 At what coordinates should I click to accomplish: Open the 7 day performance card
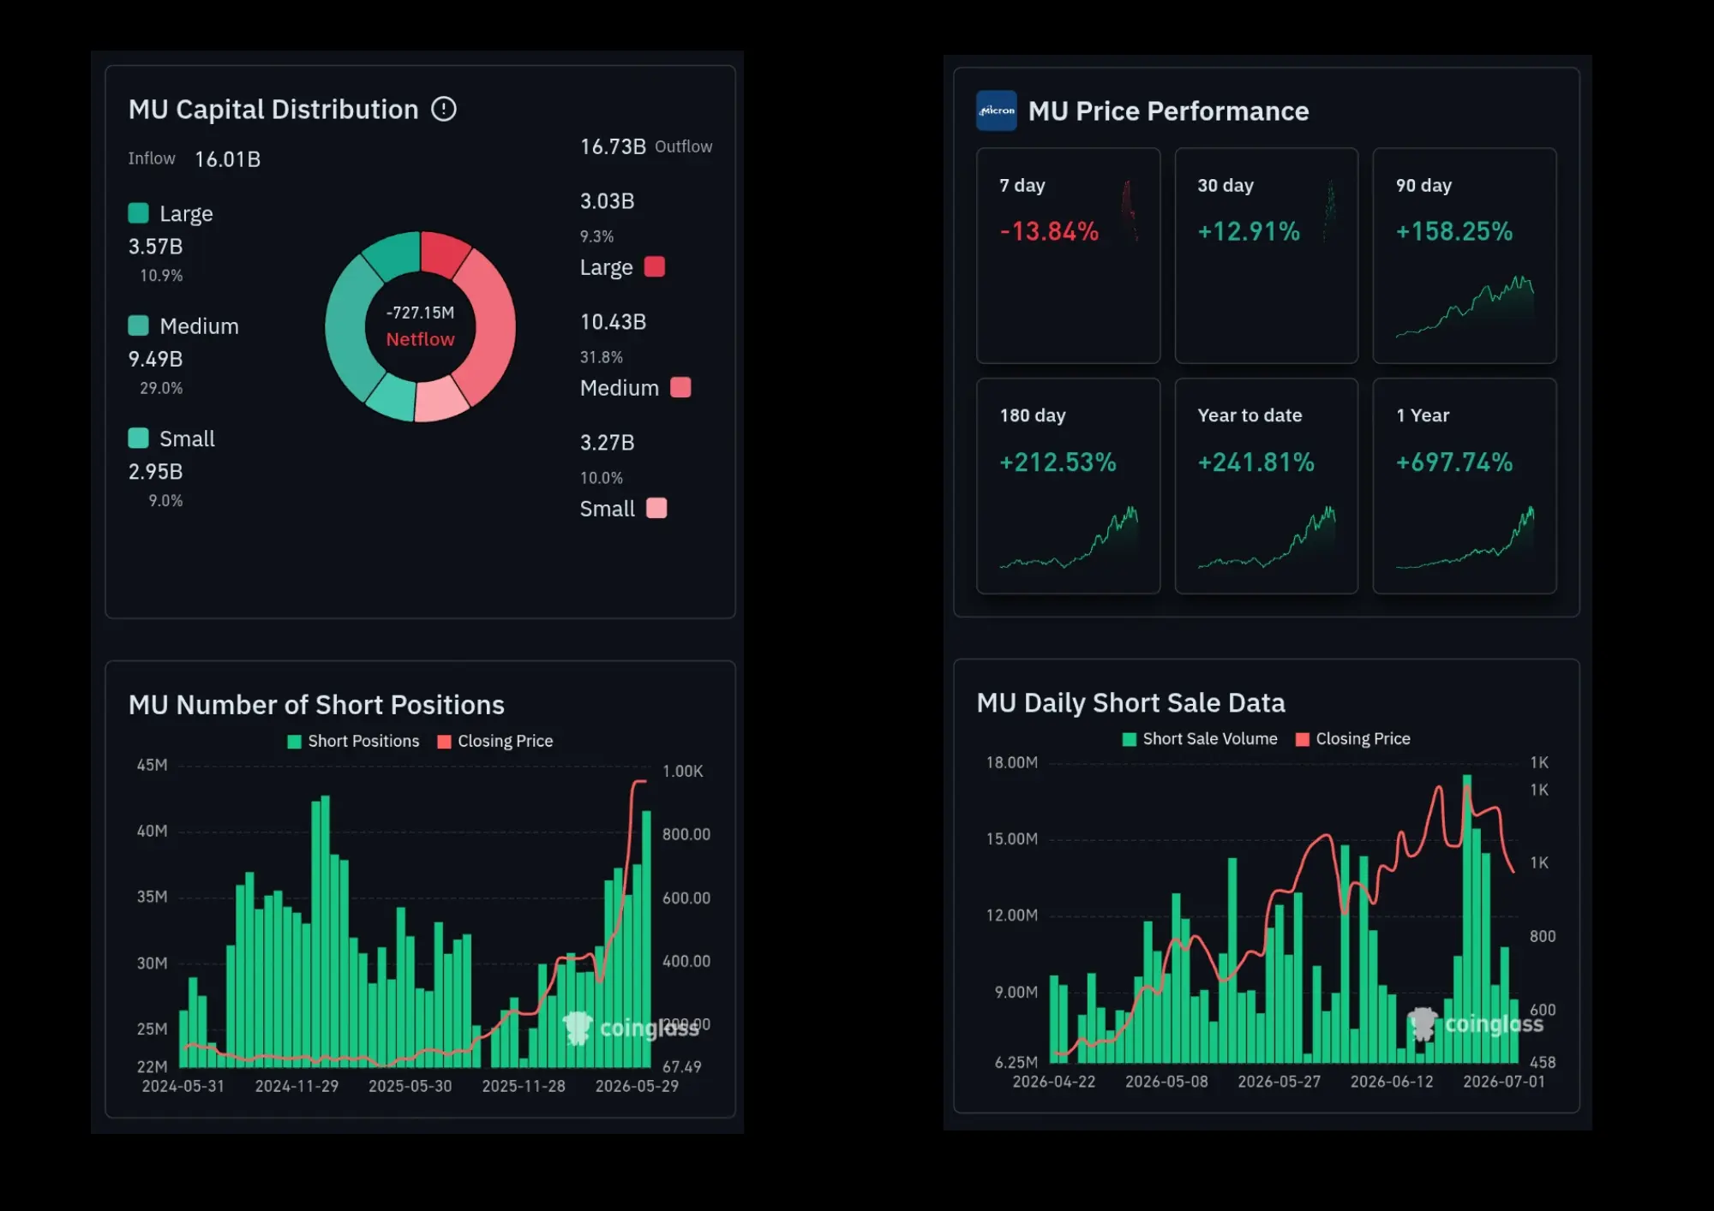point(1069,255)
